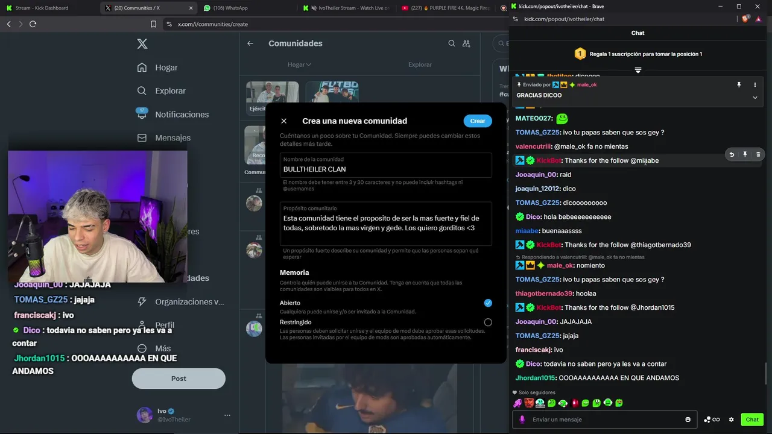Click the Regala 1 suscripción banner
This screenshot has width=772, height=434.
click(x=638, y=54)
